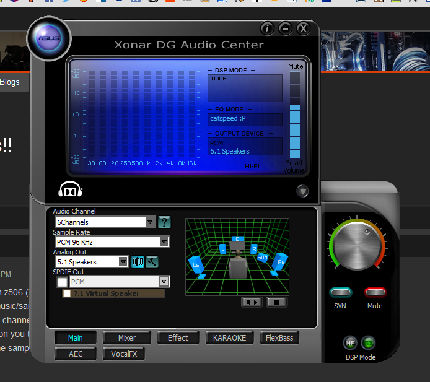Click the 30 Hz equalizer band
The height and width of the screenshot is (382, 430).
tap(92, 115)
